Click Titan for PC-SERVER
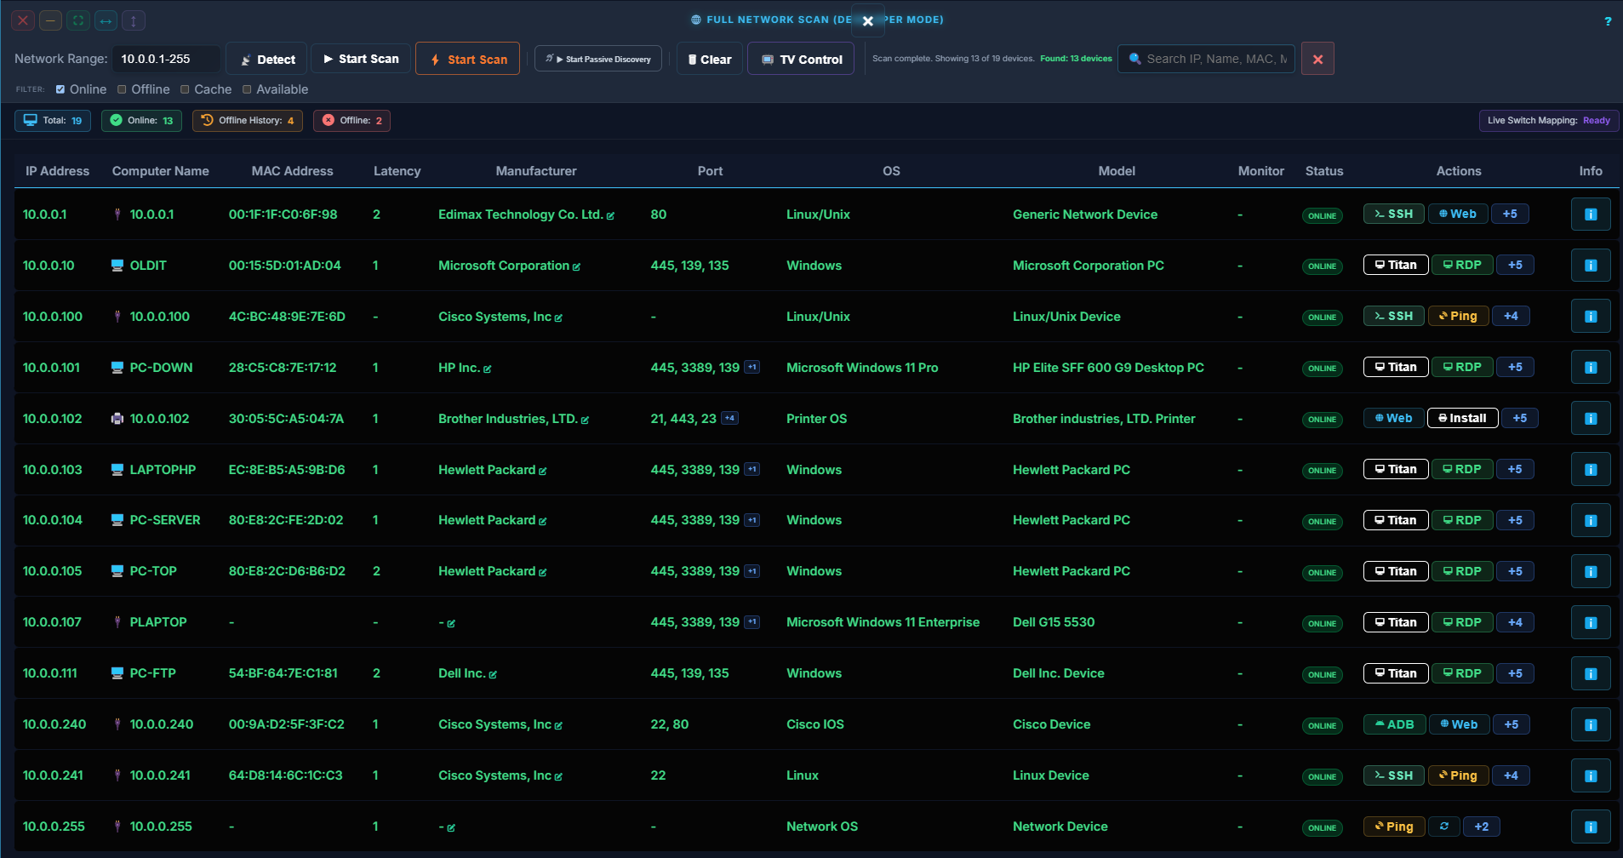This screenshot has width=1623, height=858. coord(1396,520)
